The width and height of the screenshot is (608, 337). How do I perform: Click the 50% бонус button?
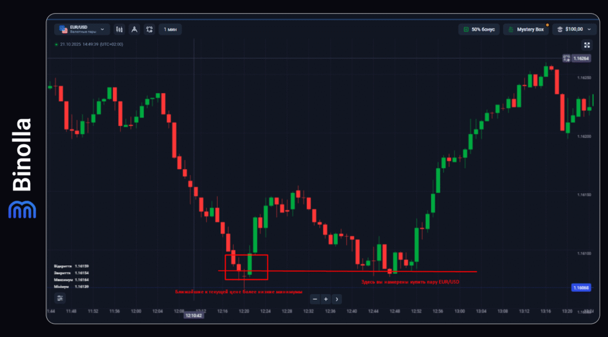pos(479,29)
